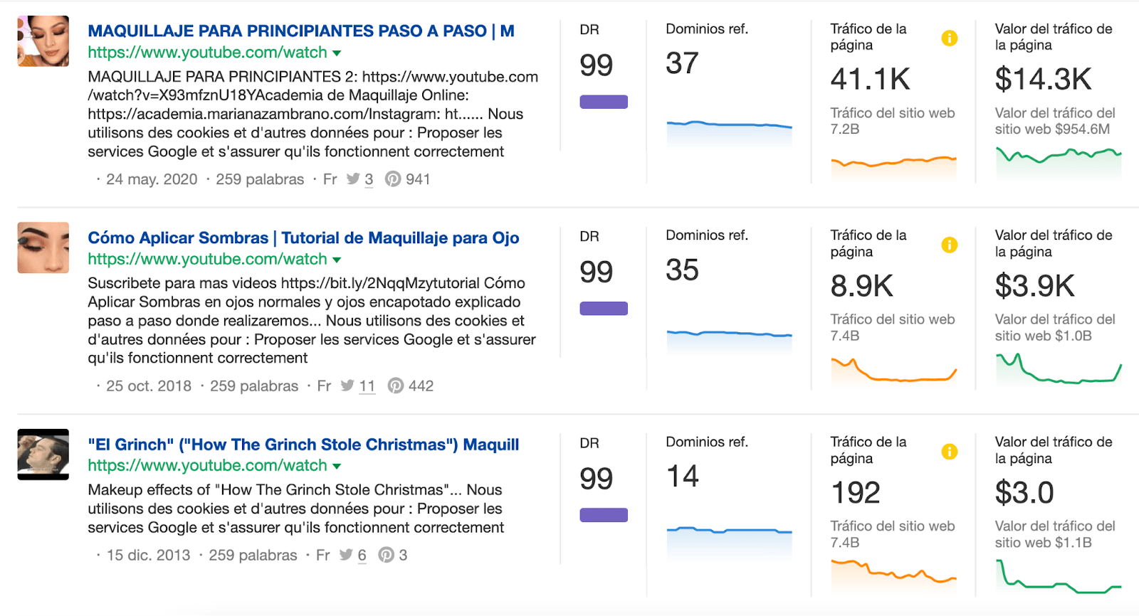Click Twitter icon in first result
This screenshot has width=1139, height=616.
pyautogui.click(x=353, y=179)
